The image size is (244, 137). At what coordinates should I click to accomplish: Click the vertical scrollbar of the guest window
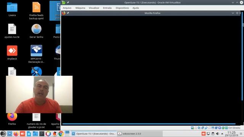click(x=242, y=56)
